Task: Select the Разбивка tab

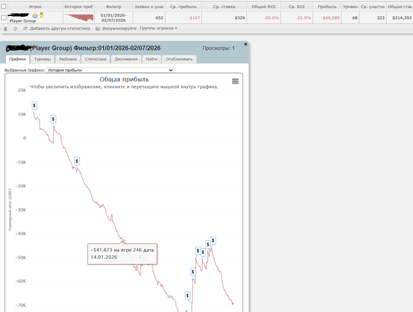Action: click(x=68, y=59)
